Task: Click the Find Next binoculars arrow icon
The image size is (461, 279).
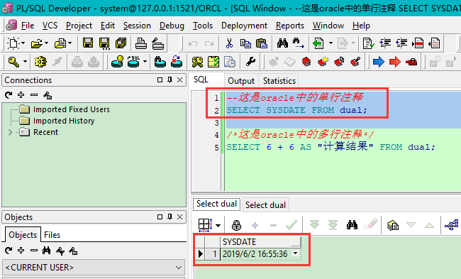Action: tap(299, 43)
